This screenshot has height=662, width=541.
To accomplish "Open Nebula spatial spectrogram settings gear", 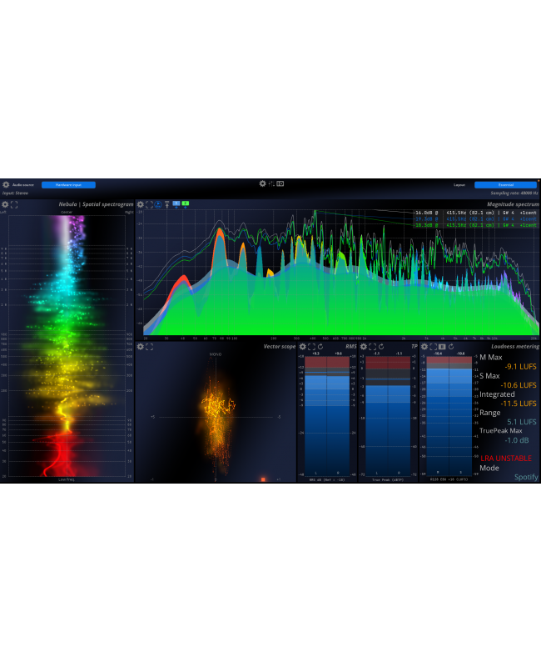I will 5,204.
